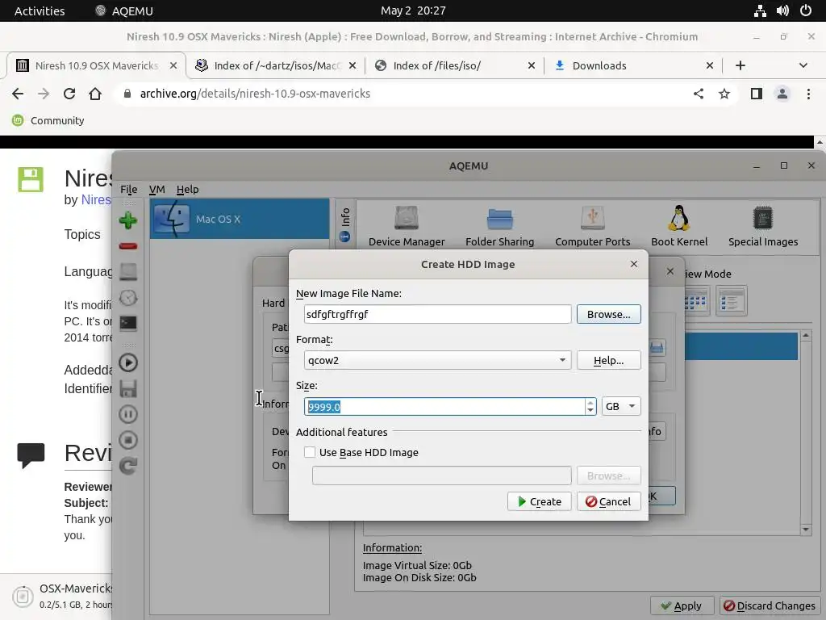Click the Help... button beside Format
This screenshot has height=620, width=826.
pos(608,361)
